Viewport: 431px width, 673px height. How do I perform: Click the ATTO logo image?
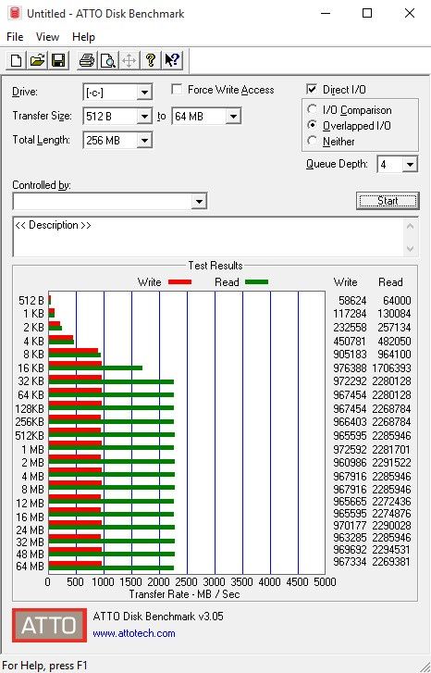coord(49,626)
